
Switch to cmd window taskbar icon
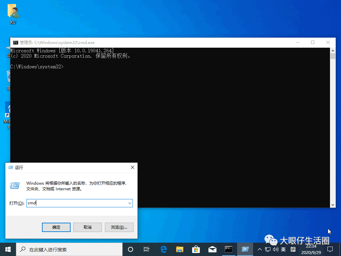[x=228, y=249]
